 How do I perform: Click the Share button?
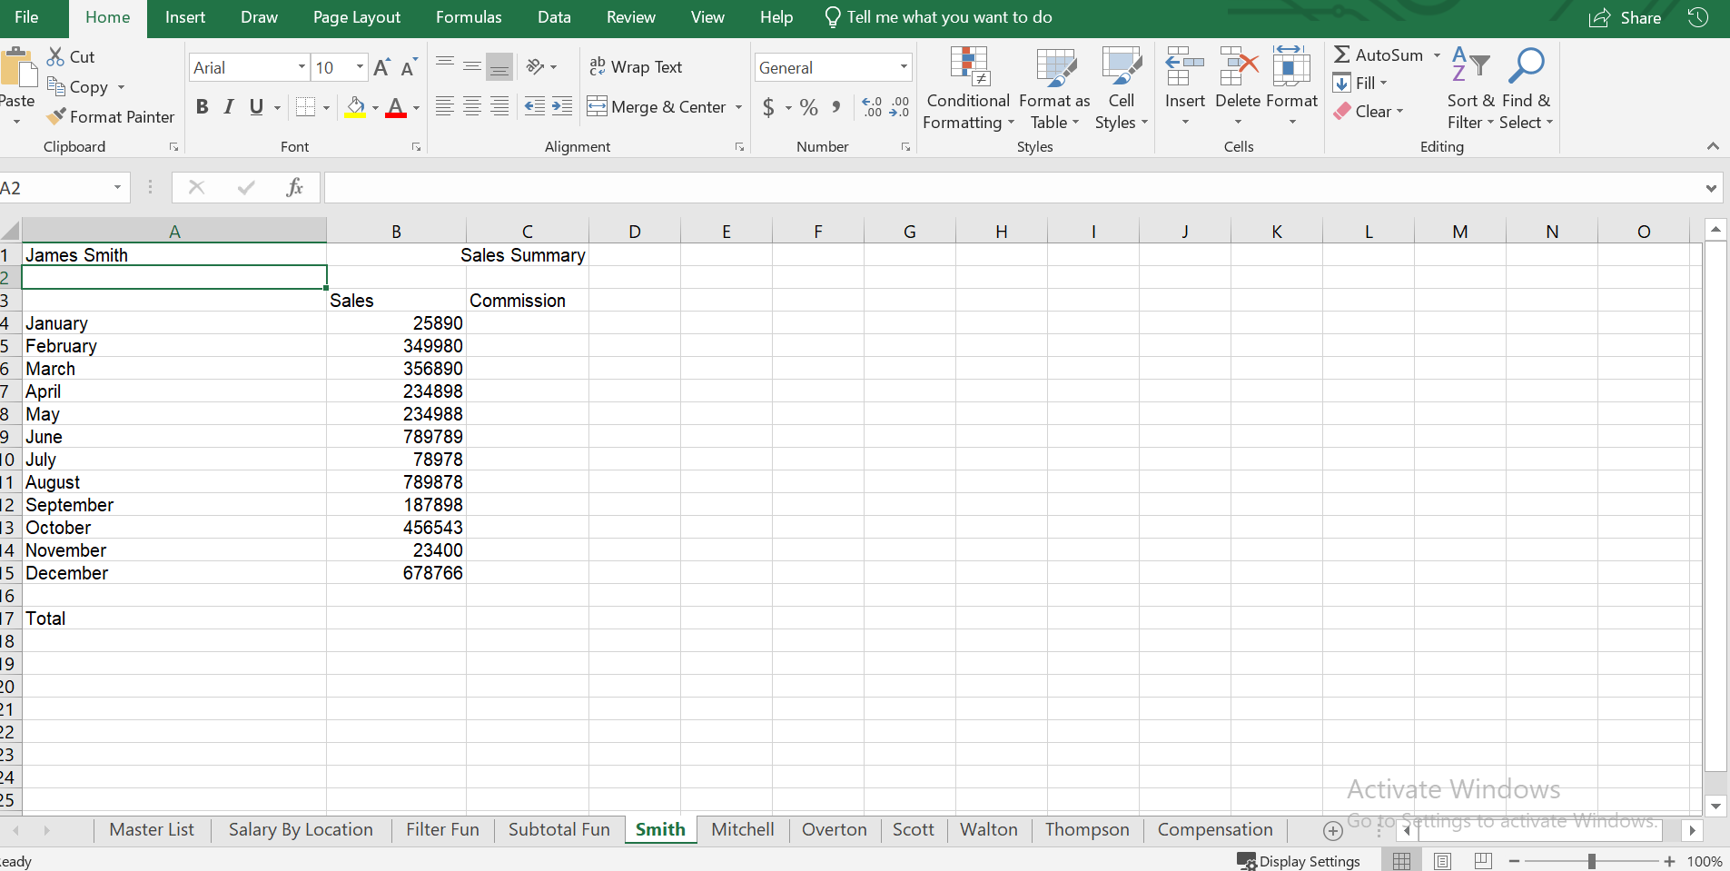[1626, 17]
